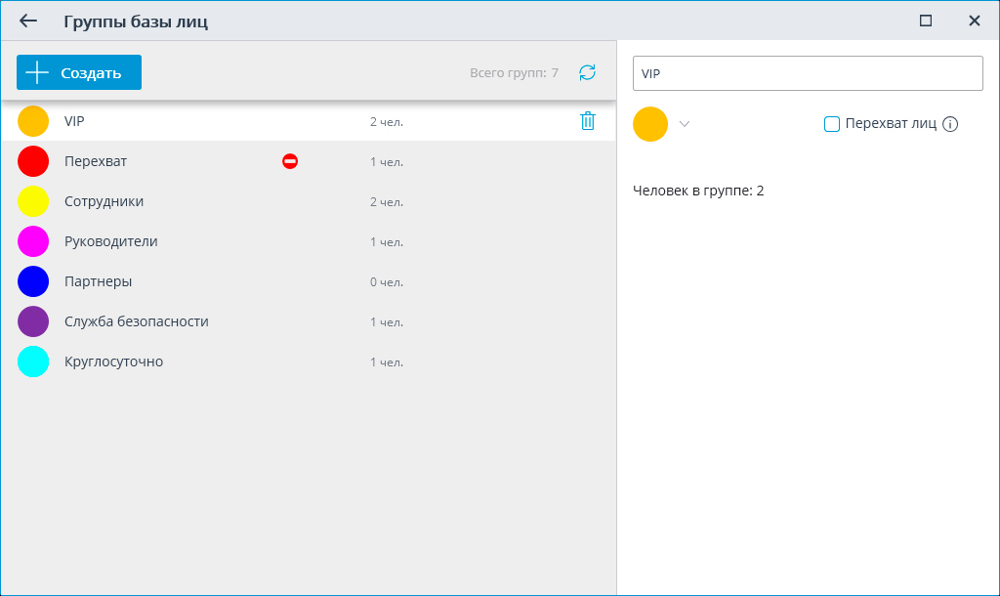The height and width of the screenshot is (596, 1000).
Task: Click the large orange color swatch
Action: pos(650,124)
